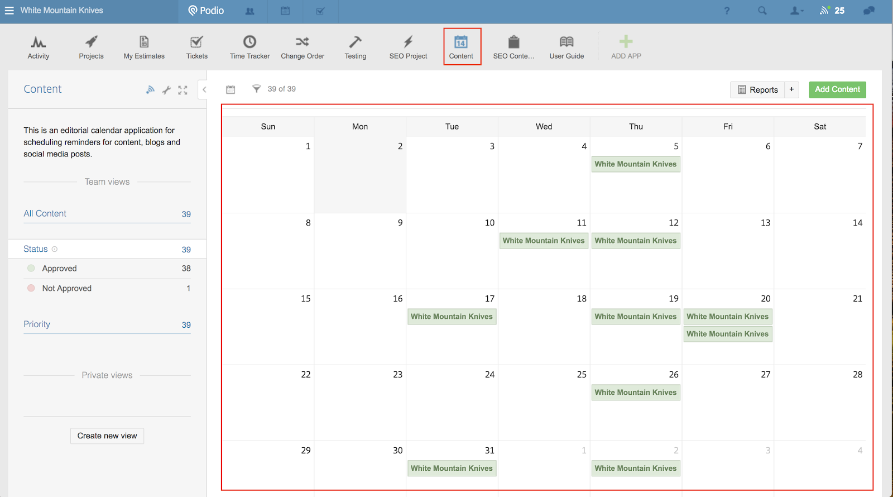893x497 pixels.
Task: Open the global calendar icon in top bar
Action: (x=285, y=11)
